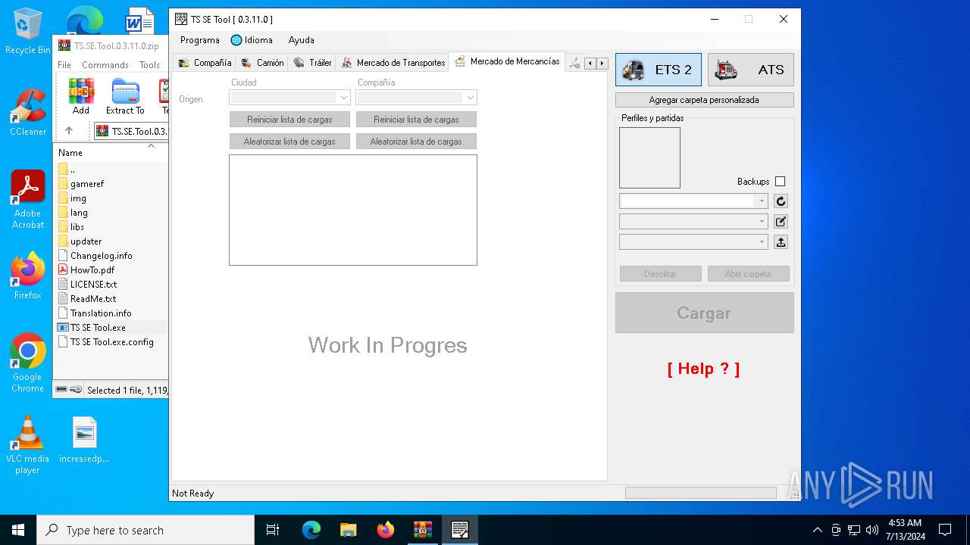Viewport: 970px width, 545px height.
Task: Open Tools menu in WinRAR
Action: point(149,65)
